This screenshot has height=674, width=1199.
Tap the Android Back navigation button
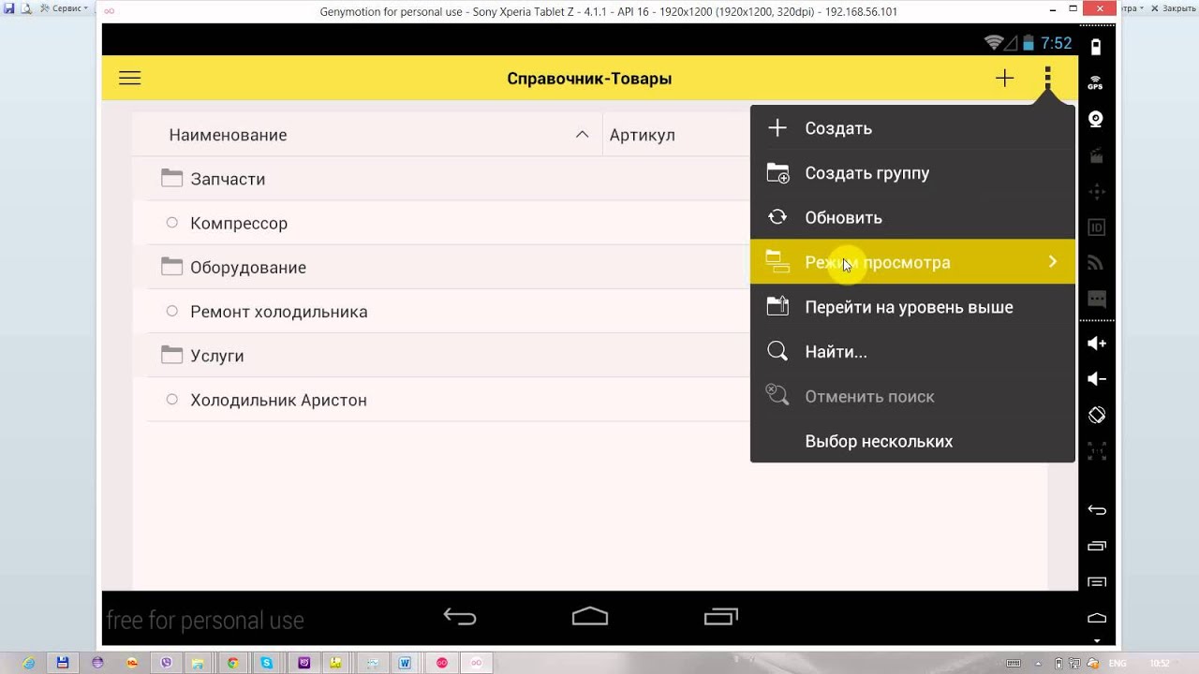point(460,617)
